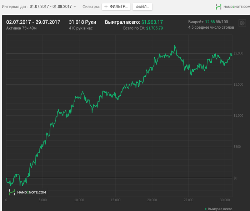
Task: Click the $2,000 y-axis label
Action: coord(238,53)
